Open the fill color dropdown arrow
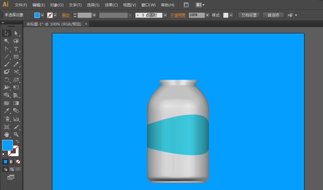Image resolution: width=323 pixels, height=190 pixels. pyautogui.click(x=42, y=15)
